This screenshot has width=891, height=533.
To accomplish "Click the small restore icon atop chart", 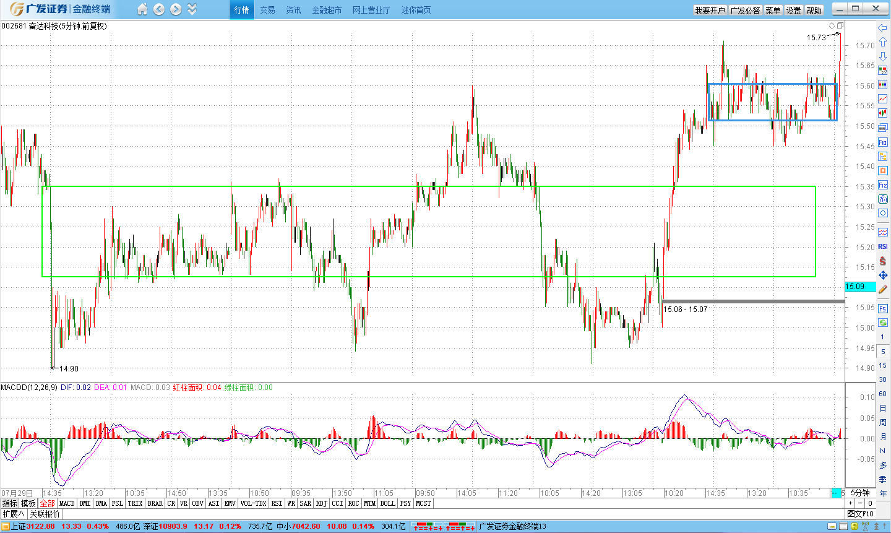I will [840, 25].
